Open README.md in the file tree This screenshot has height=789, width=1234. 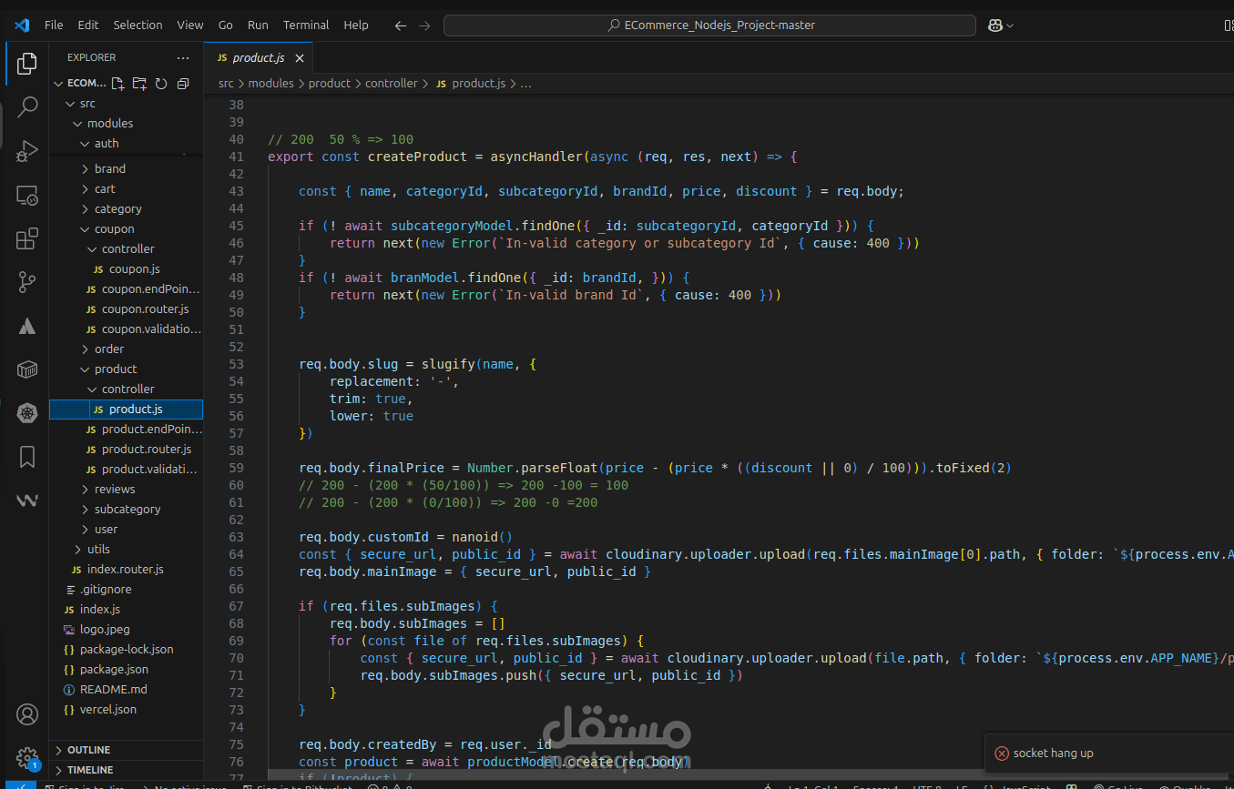pyautogui.click(x=113, y=689)
